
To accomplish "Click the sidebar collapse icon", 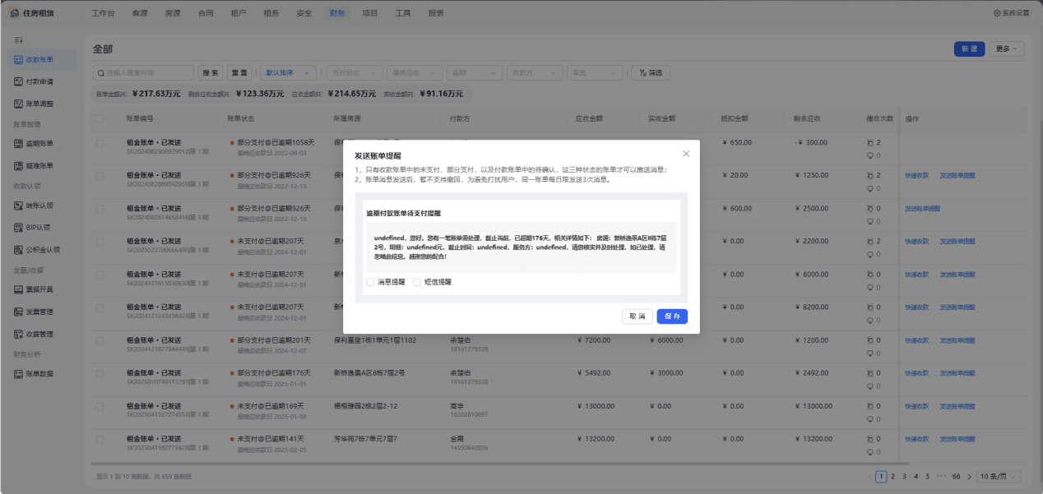I will tap(18, 40).
